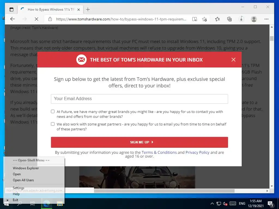
Task: Open the Privacy Policy link
Action: click(197, 152)
